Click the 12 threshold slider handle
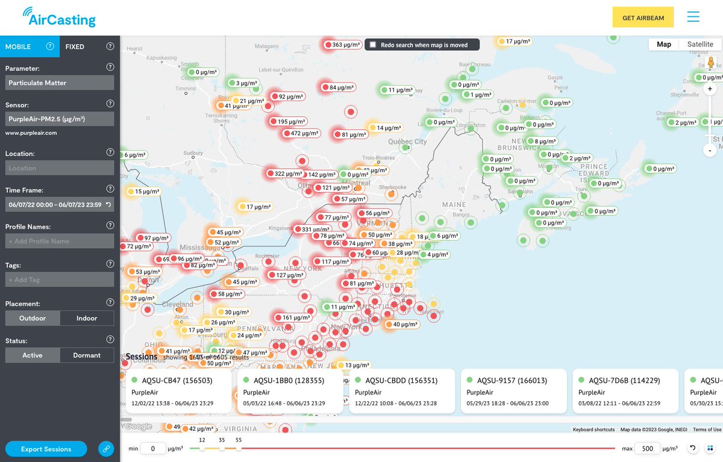Screen dimensions: 723x462 (202, 448)
